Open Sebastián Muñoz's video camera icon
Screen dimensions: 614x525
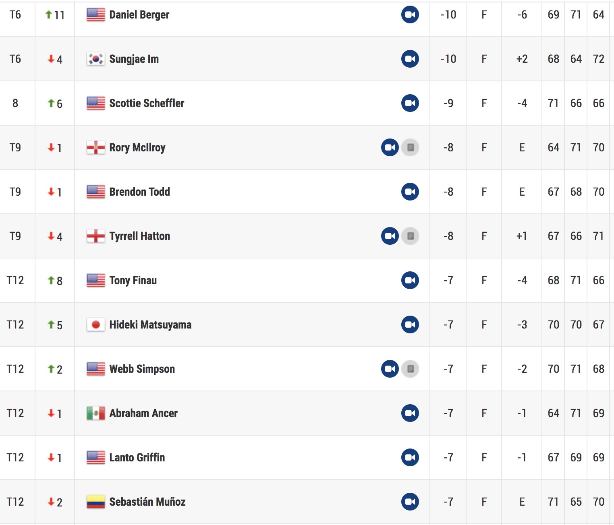tap(410, 502)
